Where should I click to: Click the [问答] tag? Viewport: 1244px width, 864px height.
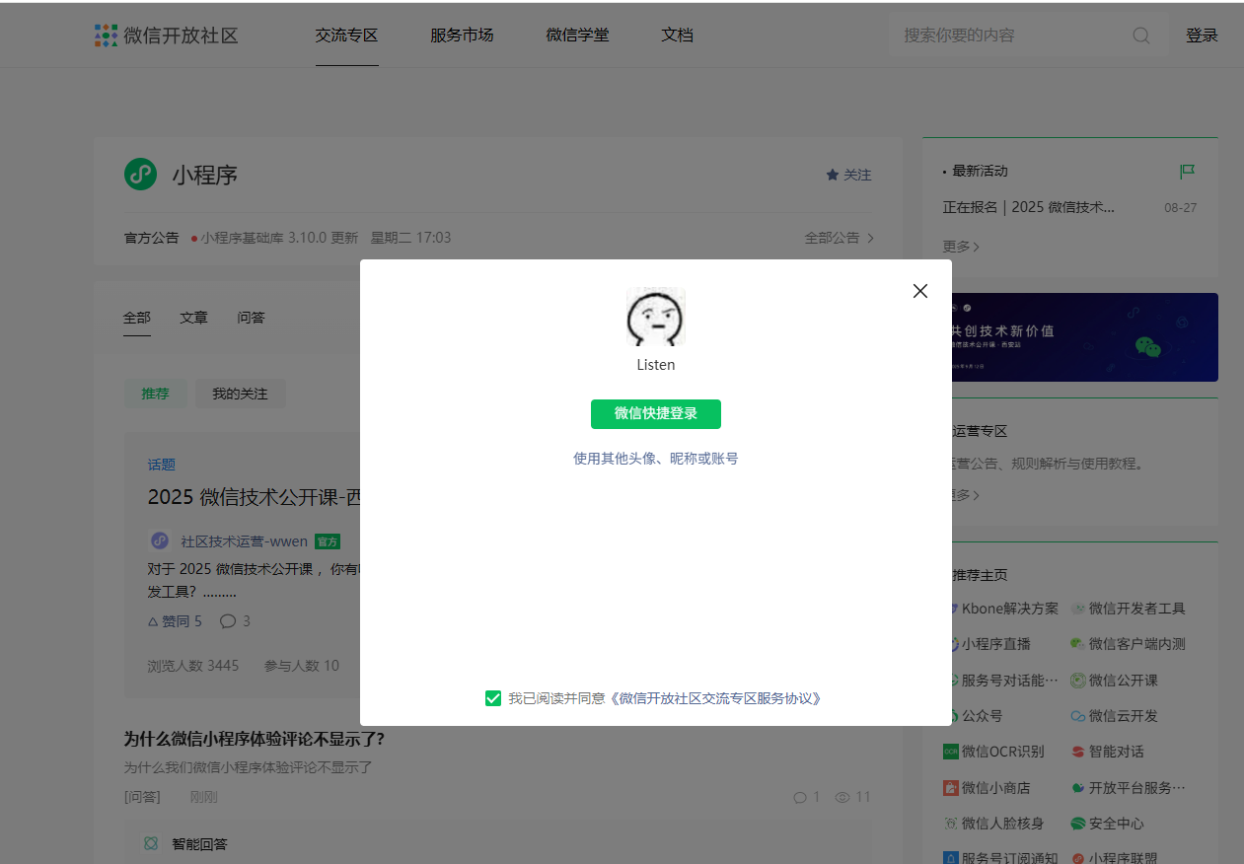(142, 797)
